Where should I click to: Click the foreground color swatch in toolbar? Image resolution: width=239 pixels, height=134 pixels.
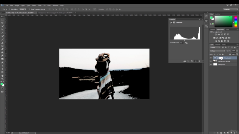[x=1, y=84]
